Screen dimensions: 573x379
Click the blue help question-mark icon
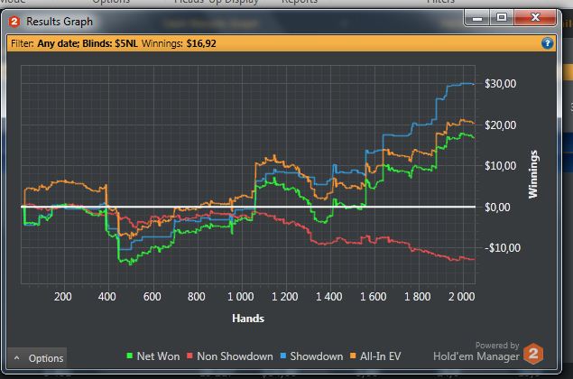click(x=547, y=43)
